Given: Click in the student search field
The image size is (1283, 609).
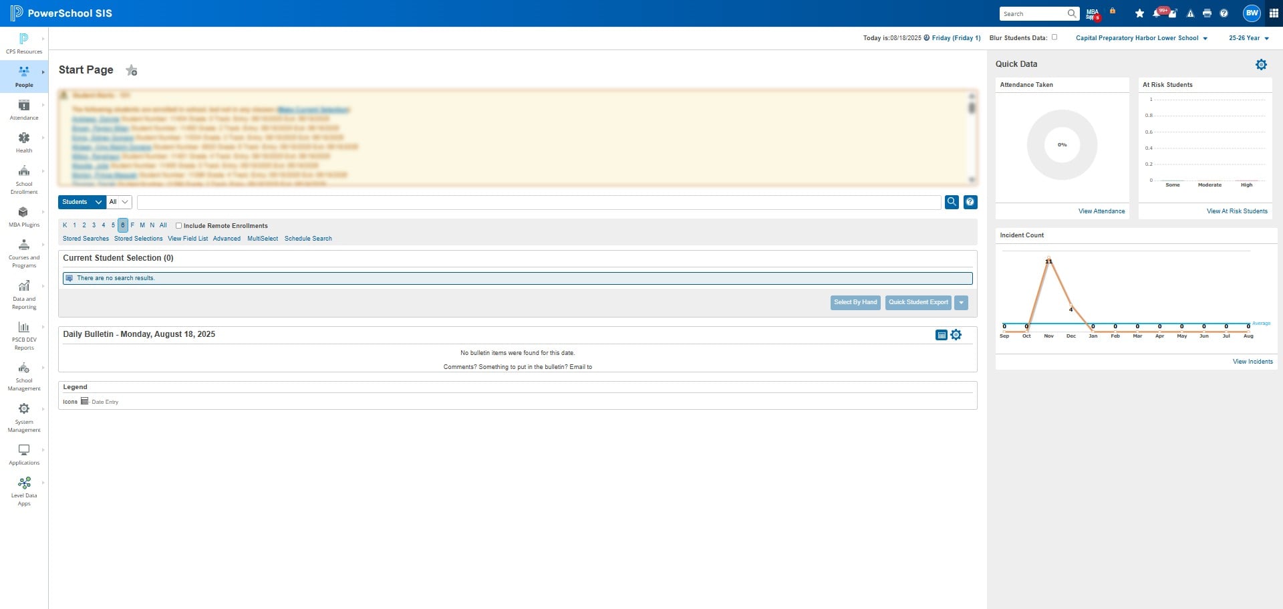Looking at the screenshot, I should point(539,202).
